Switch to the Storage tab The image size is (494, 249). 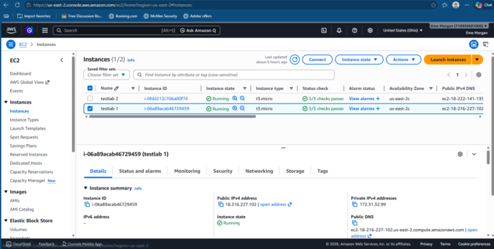tap(295, 171)
